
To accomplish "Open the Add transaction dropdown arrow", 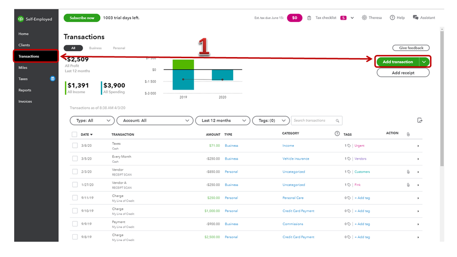I will [424, 62].
